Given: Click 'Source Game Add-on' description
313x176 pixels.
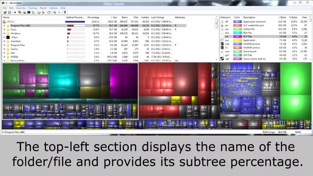Looking at the screenshot, I should coord(254,59).
